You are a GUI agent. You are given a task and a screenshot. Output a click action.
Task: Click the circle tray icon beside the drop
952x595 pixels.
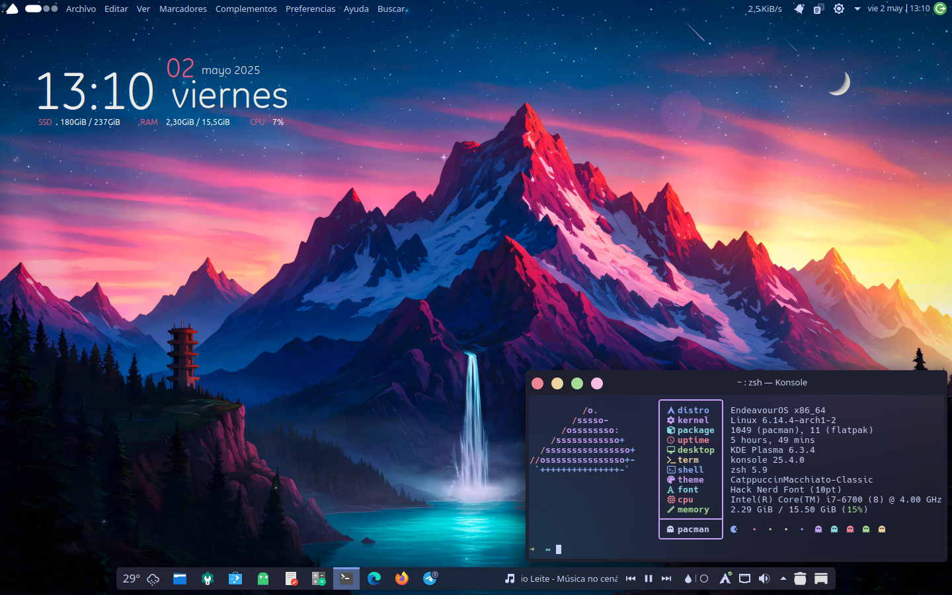[704, 578]
